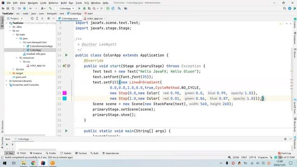Click override gutter icon on start method line

tap(65, 66)
